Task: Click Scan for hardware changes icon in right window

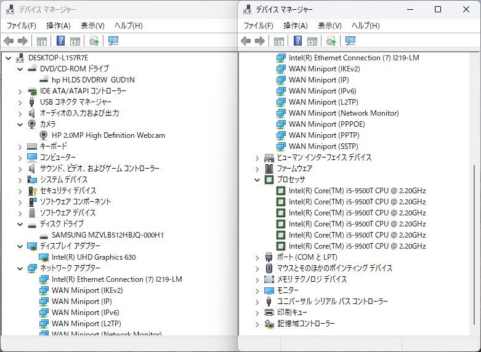Action: (350, 41)
